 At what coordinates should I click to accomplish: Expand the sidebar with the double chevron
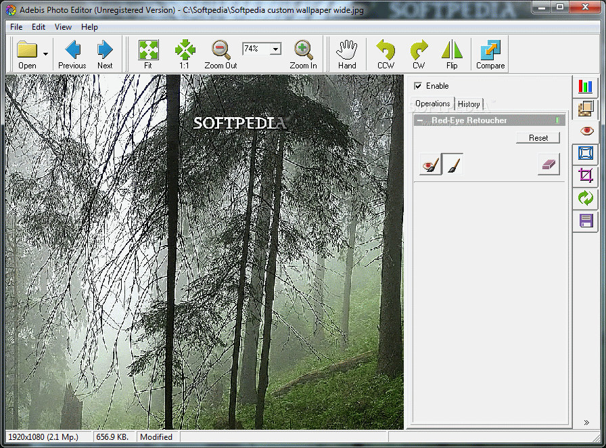(586, 422)
